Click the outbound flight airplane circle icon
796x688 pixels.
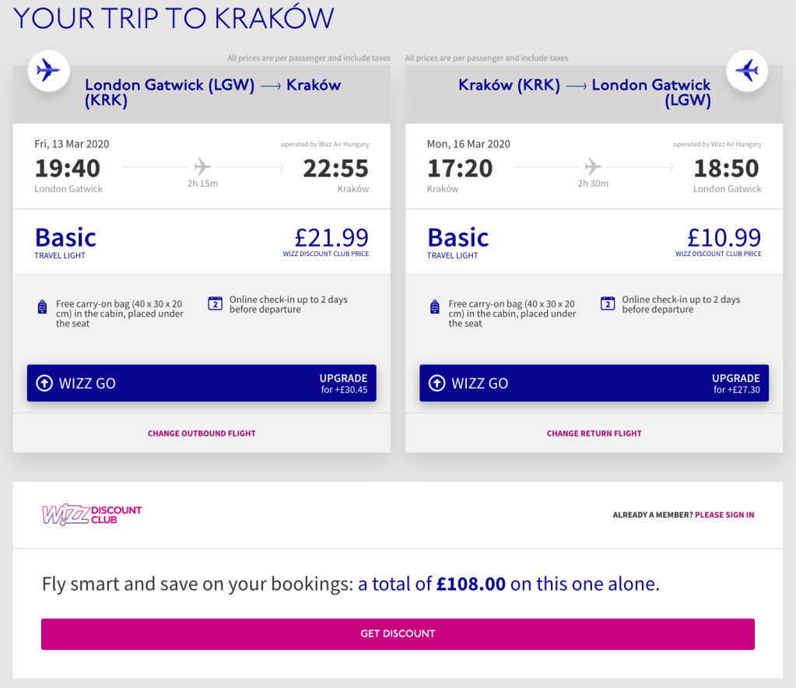click(48, 71)
